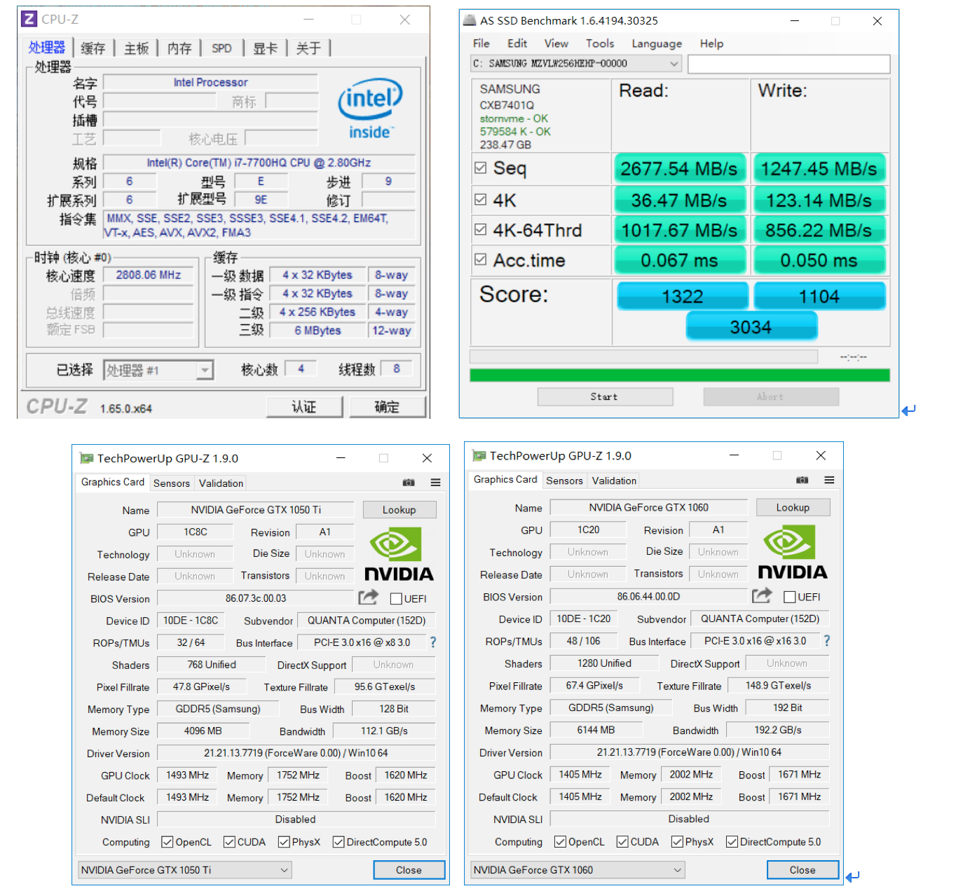Toggle CUDA checkbox in GTX 1060 window

click(x=622, y=841)
